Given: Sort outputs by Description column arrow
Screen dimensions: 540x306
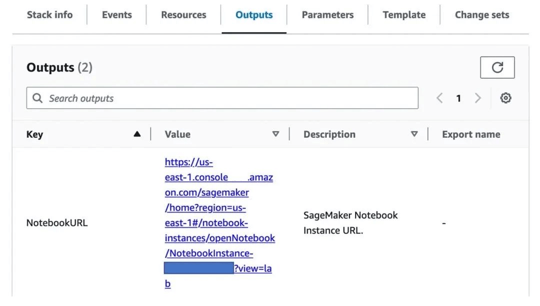Looking at the screenshot, I should click(414, 134).
